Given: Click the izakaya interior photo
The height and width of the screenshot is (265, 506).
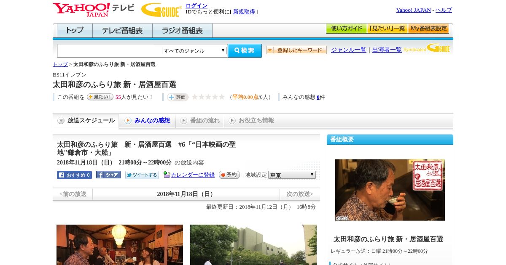Looking at the screenshot, I should 120,245.
